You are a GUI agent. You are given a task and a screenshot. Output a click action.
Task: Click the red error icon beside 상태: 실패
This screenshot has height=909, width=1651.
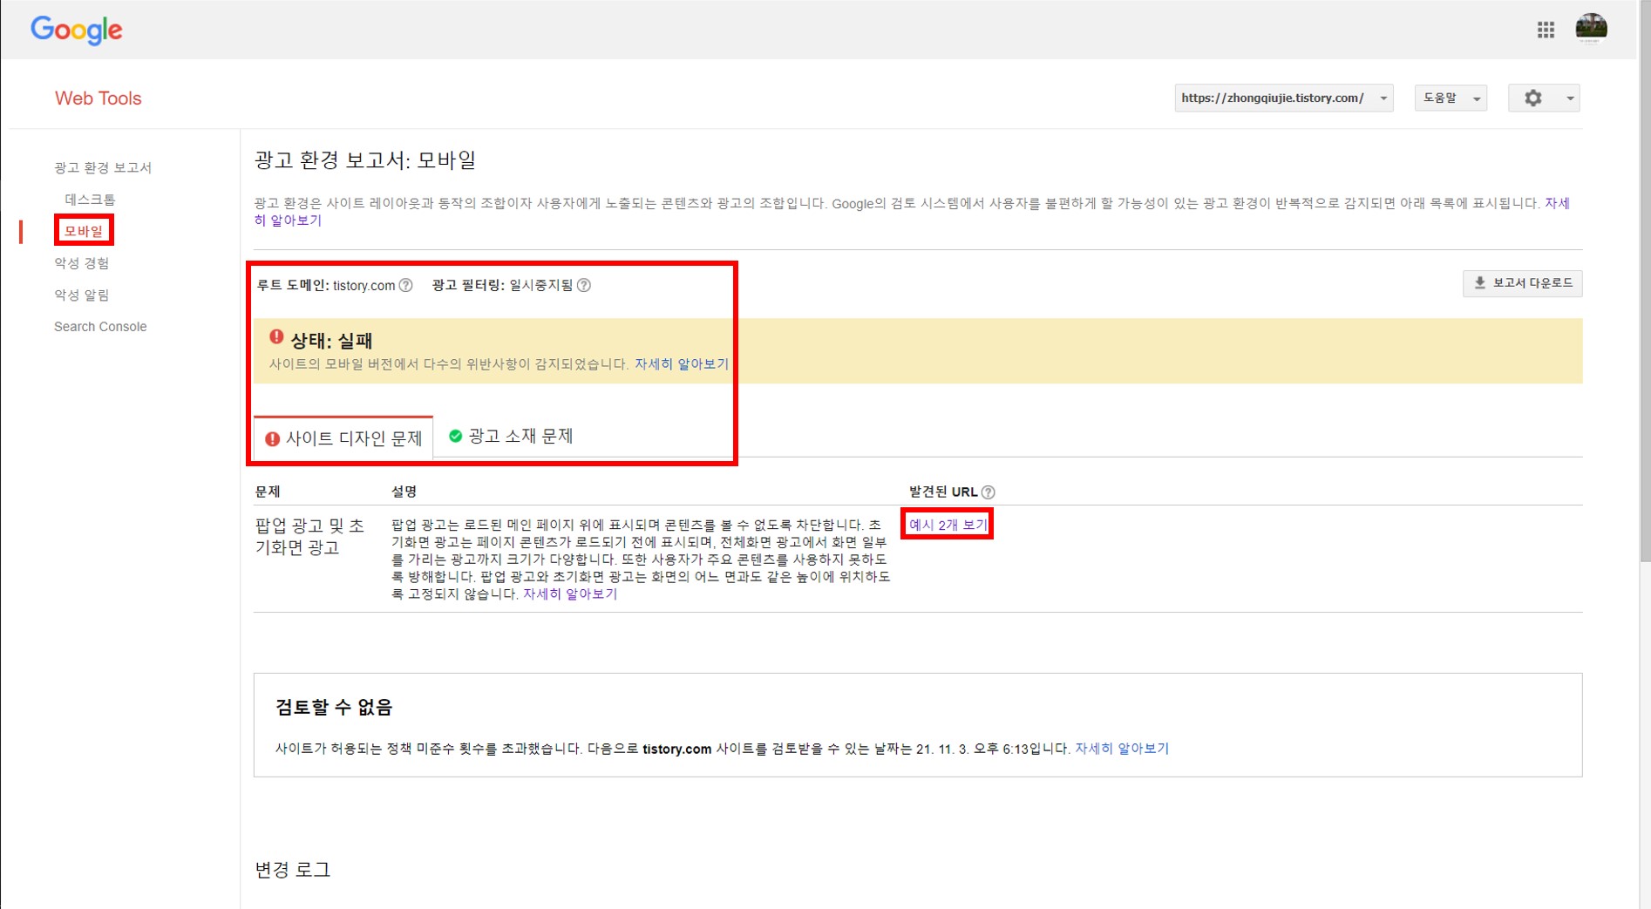tap(276, 337)
